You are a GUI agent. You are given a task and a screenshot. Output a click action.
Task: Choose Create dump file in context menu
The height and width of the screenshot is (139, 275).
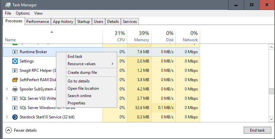(x=91, y=72)
